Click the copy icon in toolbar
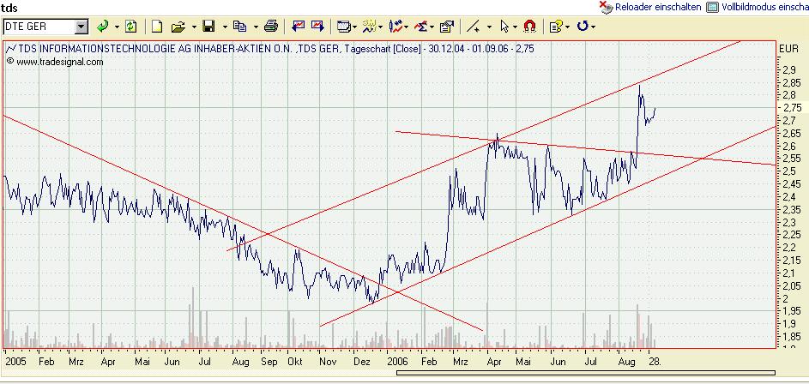Image resolution: width=809 pixels, height=384 pixels. pyautogui.click(x=238, y=27)
